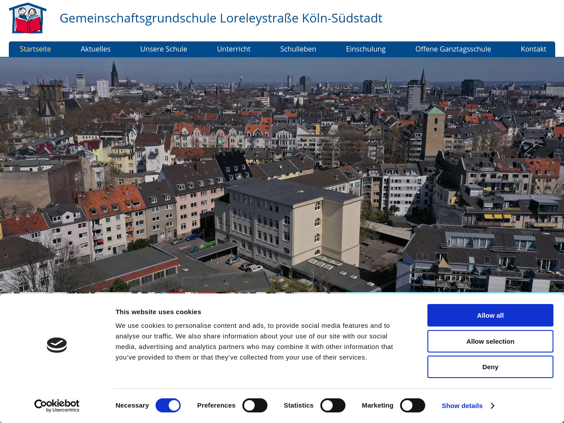Navigate to the Einschulung page
Image resolution: width=564 pixels, height=423 pixels.
366,49
